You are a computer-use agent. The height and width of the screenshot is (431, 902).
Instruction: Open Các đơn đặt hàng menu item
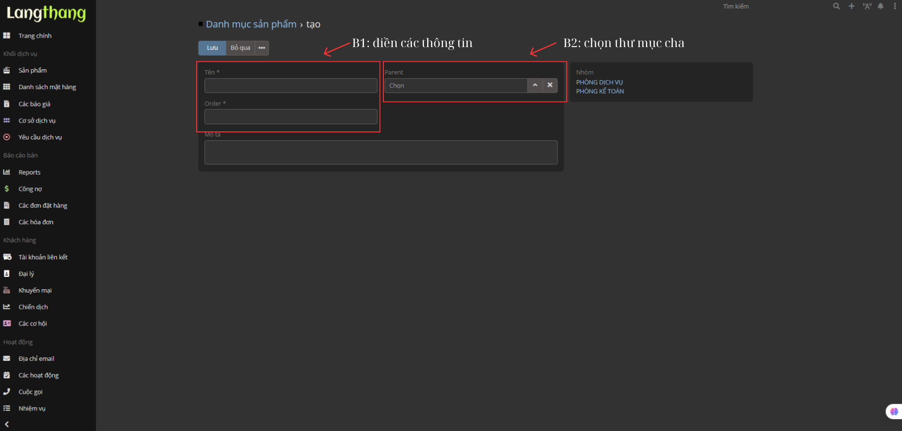tap(42, 205)
